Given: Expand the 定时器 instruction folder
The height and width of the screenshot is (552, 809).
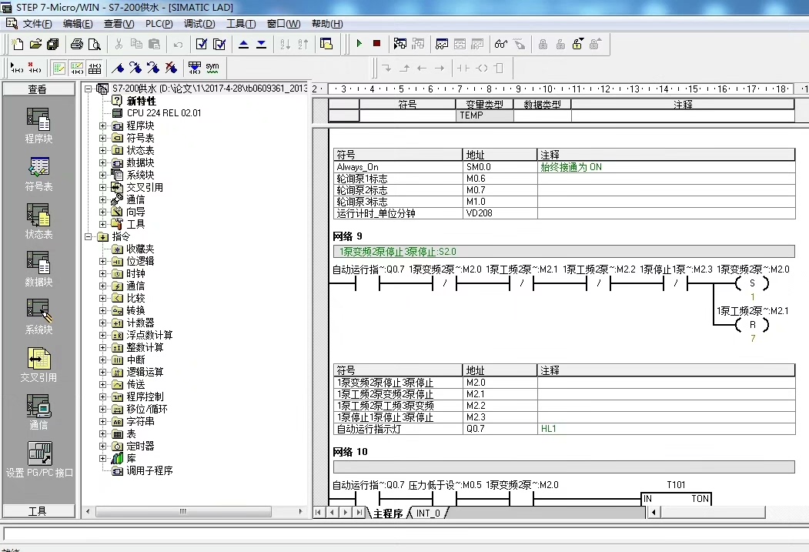Looking at the screenshot, I should (102, 447).
